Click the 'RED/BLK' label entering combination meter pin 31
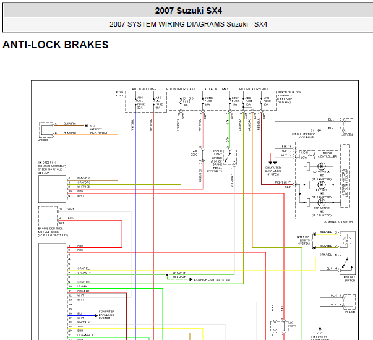Screen dimensions: 373x340 click(x=281, y=182)
